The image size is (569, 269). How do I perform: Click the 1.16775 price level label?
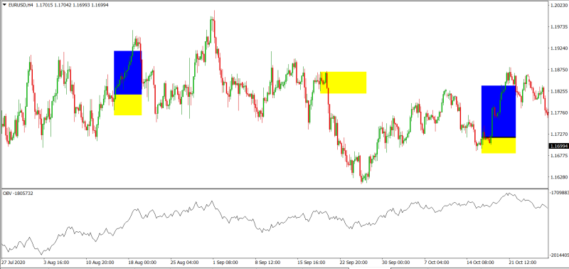click(560, 156)
